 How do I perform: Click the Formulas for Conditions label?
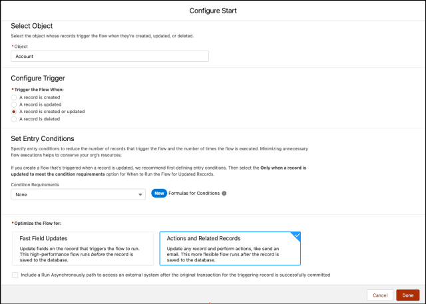pyautogui.click(x=194, y=194)
